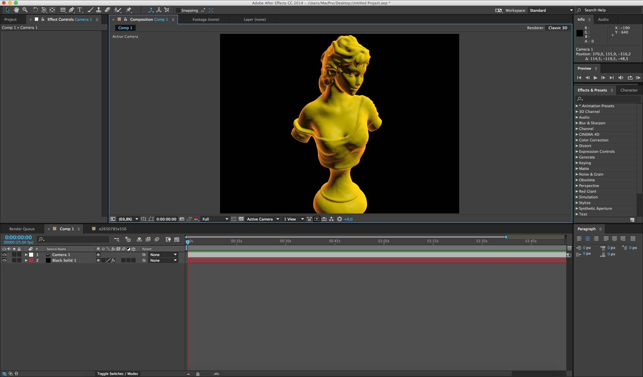The image size is (643, 377).
Task: Toggle shy switch for Camera 1 layer
Action: 98,255
